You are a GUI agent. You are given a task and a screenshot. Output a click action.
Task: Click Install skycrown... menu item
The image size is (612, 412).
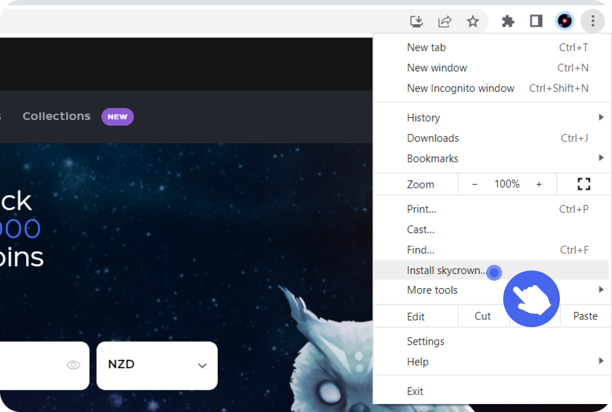click(x=491, y=270)
